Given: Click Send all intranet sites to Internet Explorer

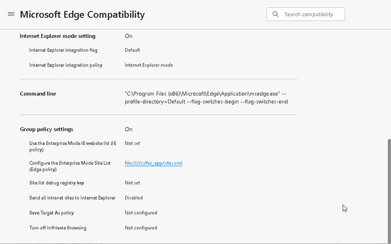Looking at the screenshot, I should tap(72, 198).
